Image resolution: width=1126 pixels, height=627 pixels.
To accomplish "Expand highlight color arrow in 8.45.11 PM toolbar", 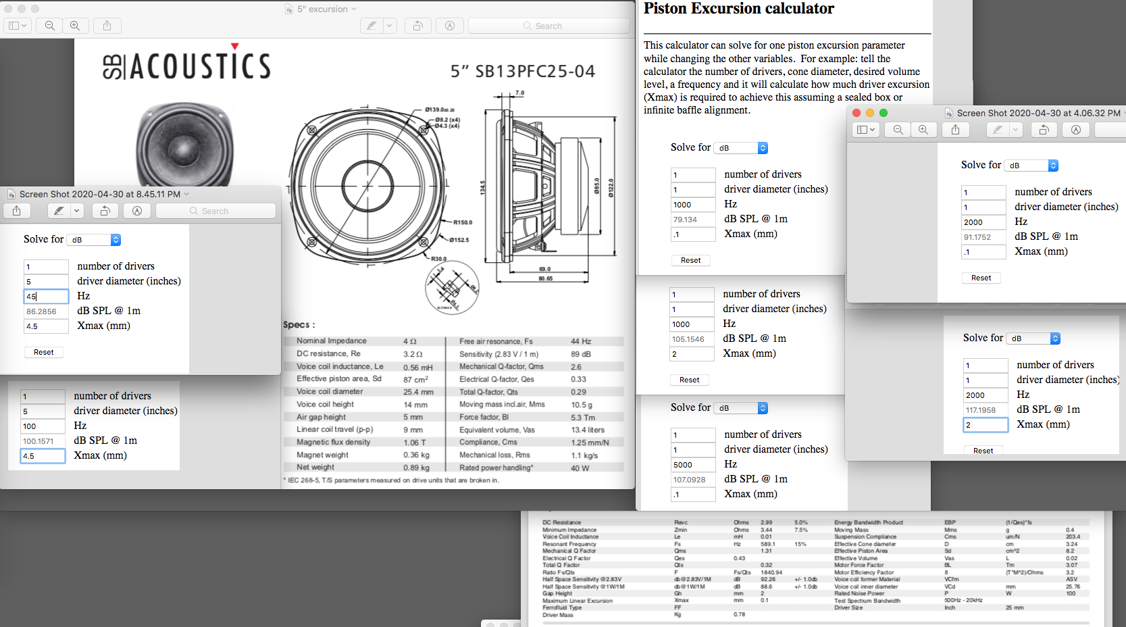I will (x=77, y=211).
